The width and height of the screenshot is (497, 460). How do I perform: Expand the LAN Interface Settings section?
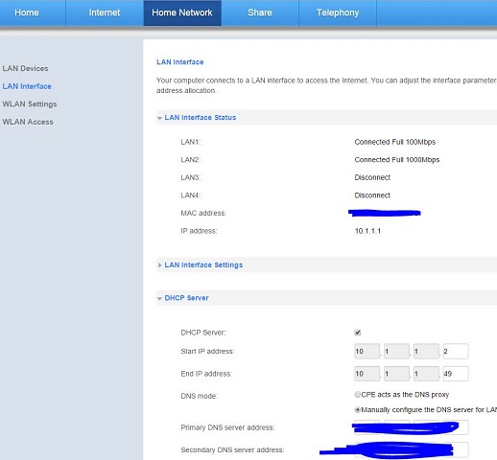[x=159, y=265]
